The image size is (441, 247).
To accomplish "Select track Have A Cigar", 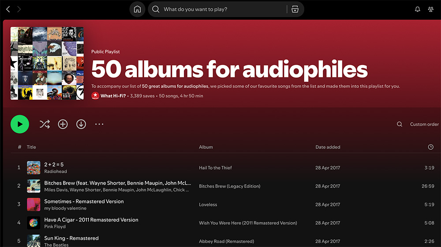I will click(x=91, y=220).
